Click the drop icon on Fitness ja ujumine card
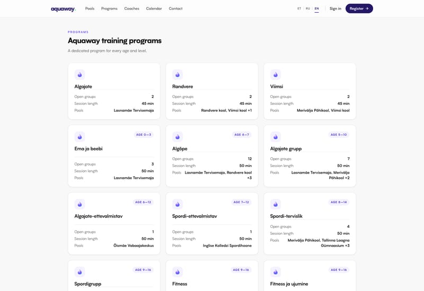The height and width of the screenshot is (291, 424). (x=275, y=272)
